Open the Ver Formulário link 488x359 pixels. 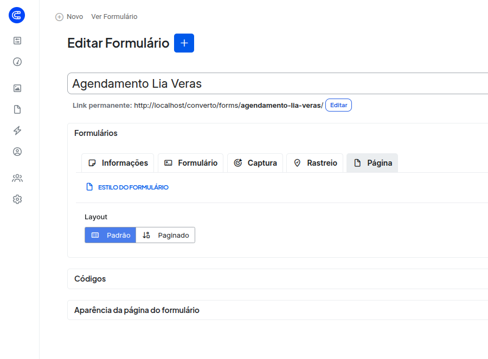pyautogui.click(x=114, y=17)
